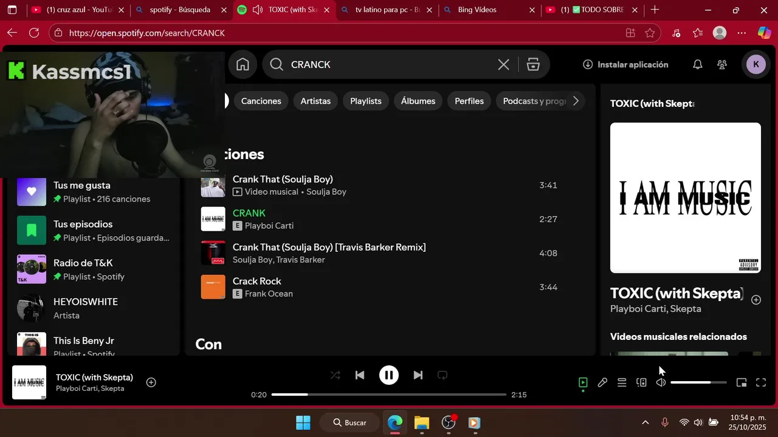The height and width of the screenshot is (437, 778).
Task: Show more filter chips with right arrow
Action: pyautogui.click(x=576, y=101)
